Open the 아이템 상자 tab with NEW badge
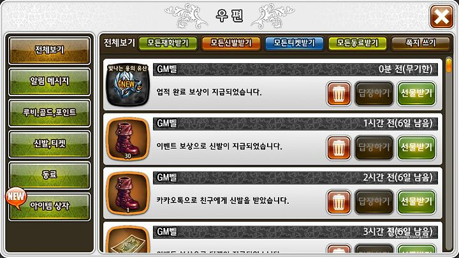This screenshot has height=258, width=459. point(50,207)
